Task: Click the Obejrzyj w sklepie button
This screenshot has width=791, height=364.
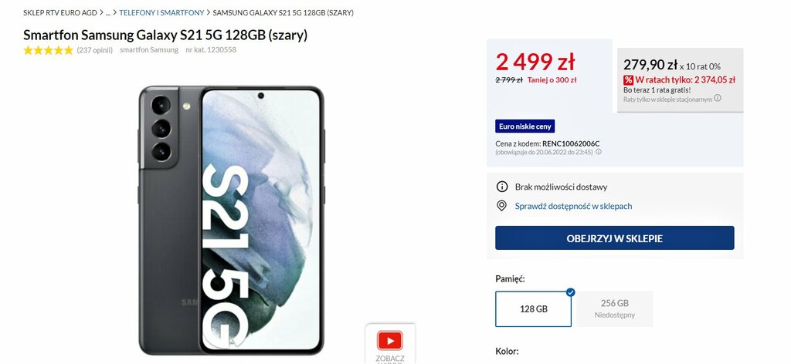Action: [614, 238]
